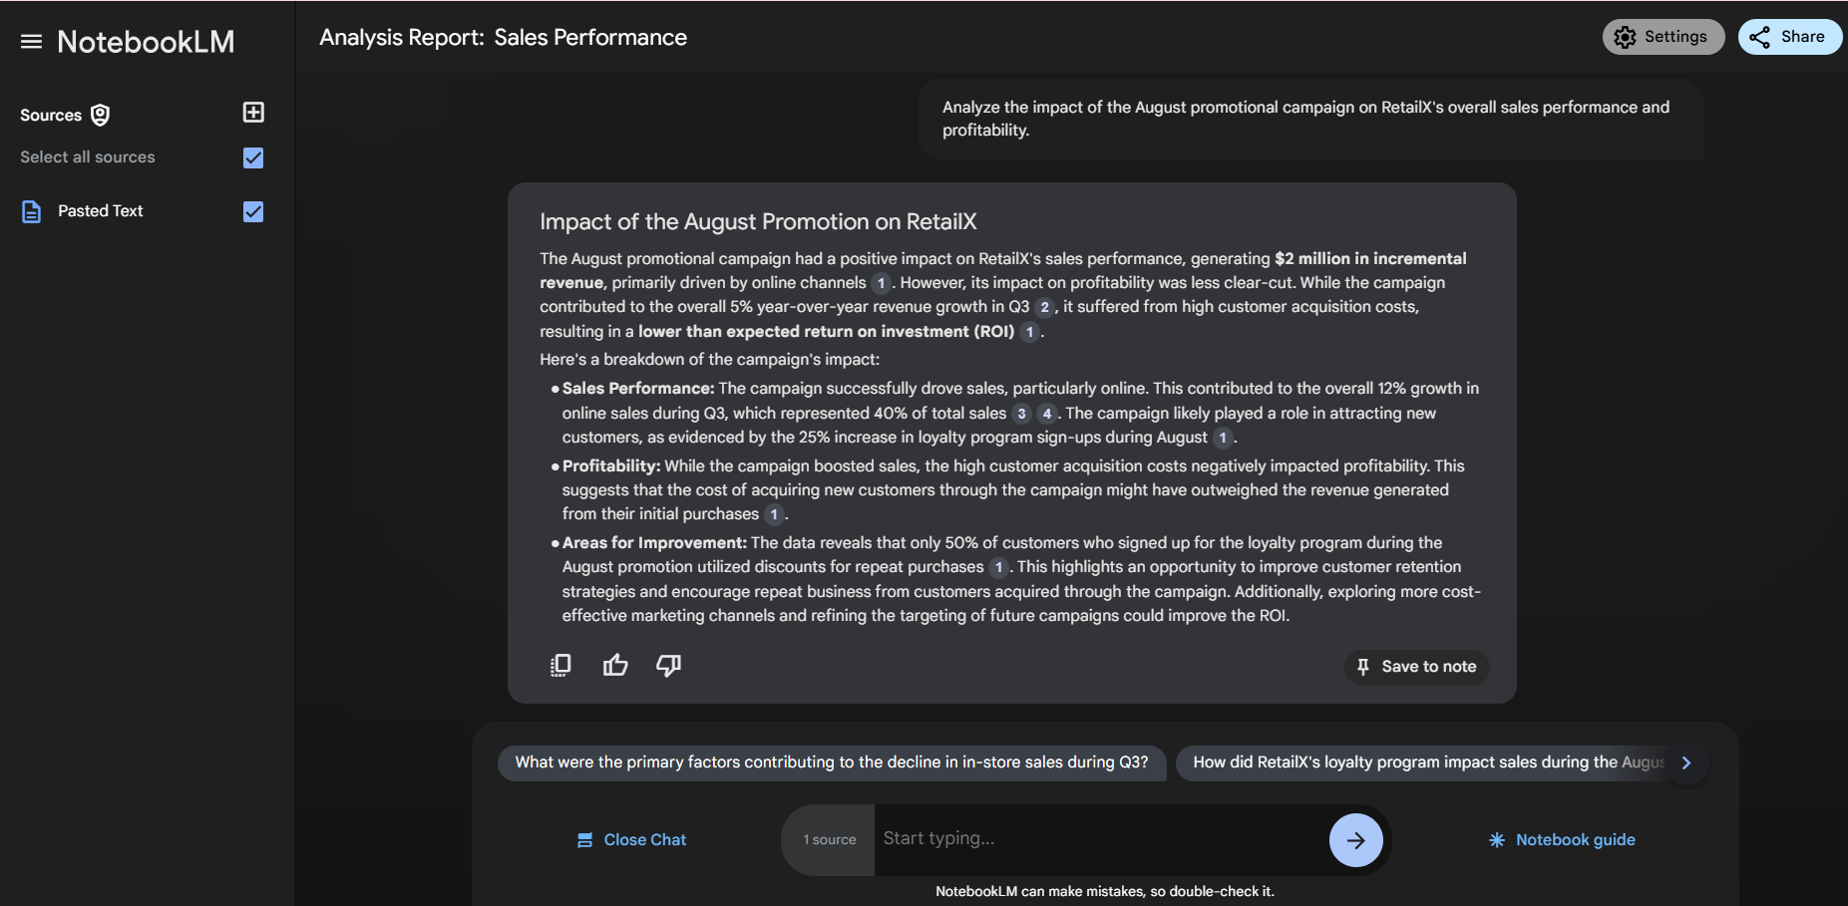Open citation 1 after "repeat purchases"
The width and height of the screenshot is (1848, 906).
tap(999, 567)
